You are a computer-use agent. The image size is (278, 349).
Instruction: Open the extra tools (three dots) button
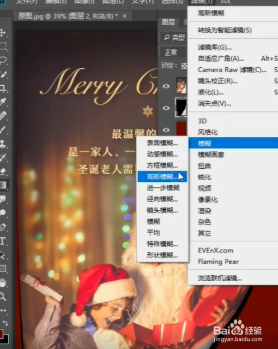point(3,310)
